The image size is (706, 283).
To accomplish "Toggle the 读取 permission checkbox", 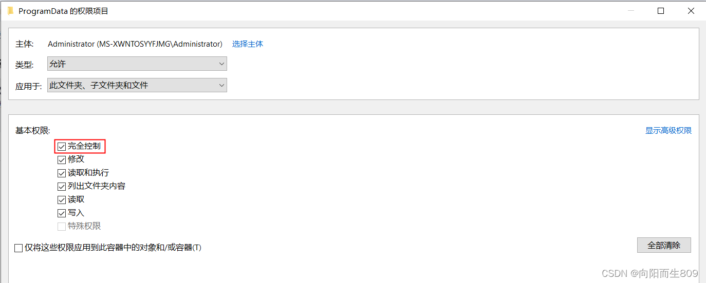I will [x=62, y=200].
